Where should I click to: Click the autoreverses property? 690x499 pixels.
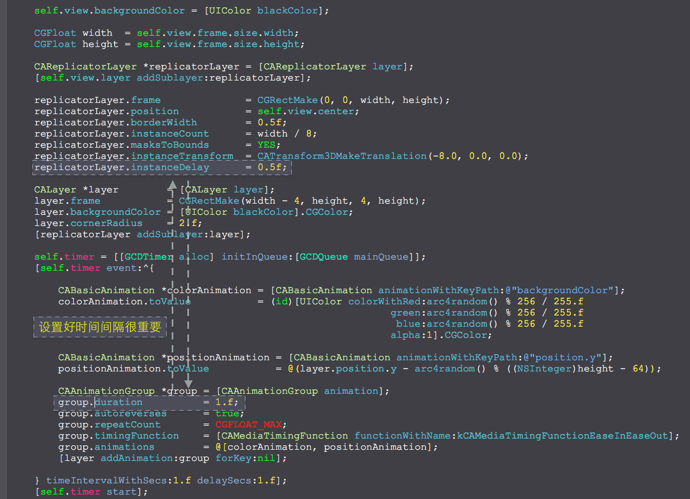click(x=131, y=413)
